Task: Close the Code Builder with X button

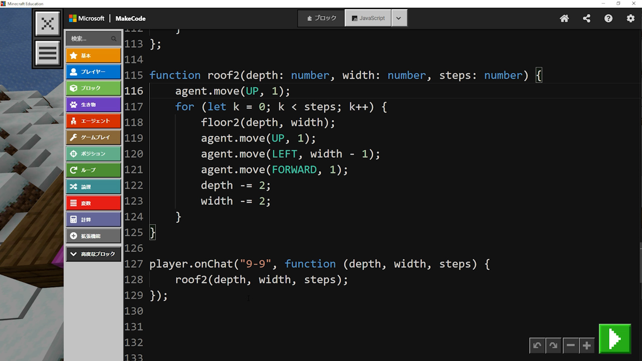Action: [x=48, y=24]
